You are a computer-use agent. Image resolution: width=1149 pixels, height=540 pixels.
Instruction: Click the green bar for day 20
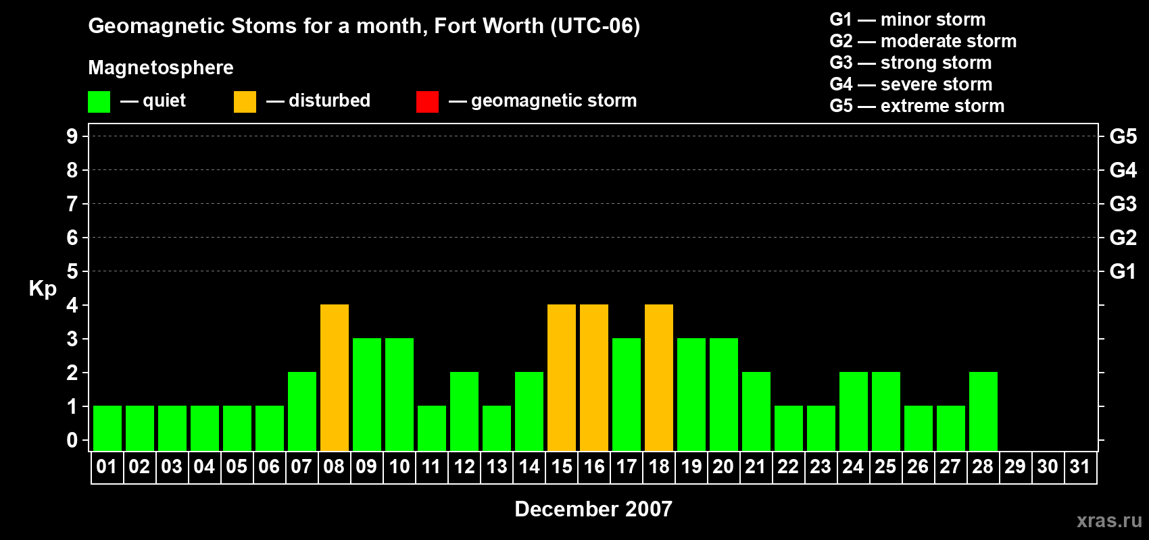724,395
